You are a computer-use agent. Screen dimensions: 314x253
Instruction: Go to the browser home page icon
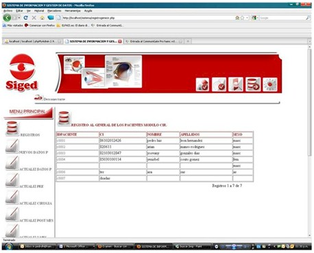pos(42,18)
